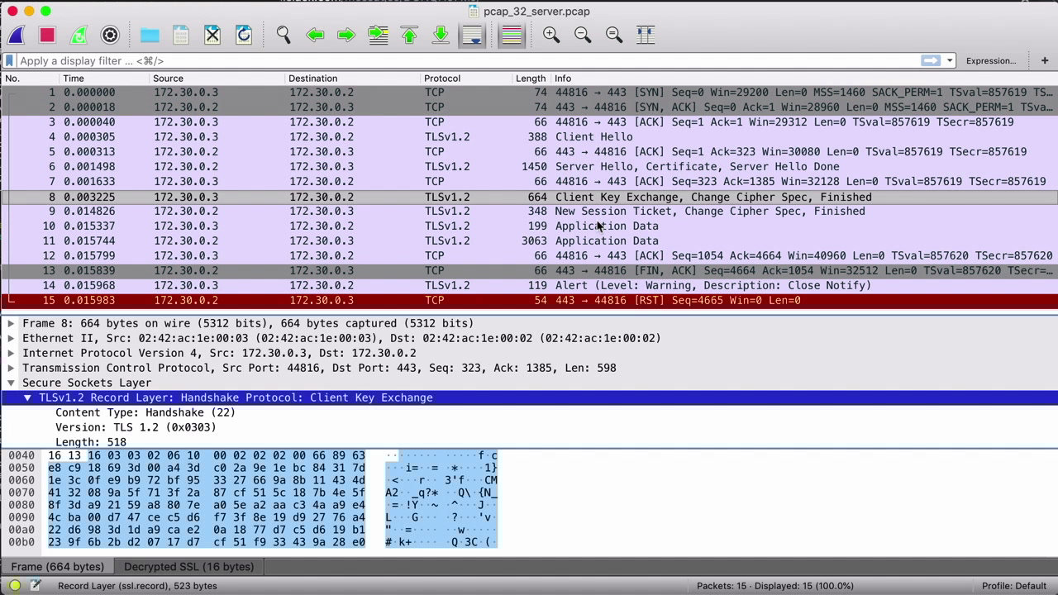Image resolution: width=1058 pixels, height=595 pixels.
Task: Sort by the Destination column header
Action: [x=352, y=79]
